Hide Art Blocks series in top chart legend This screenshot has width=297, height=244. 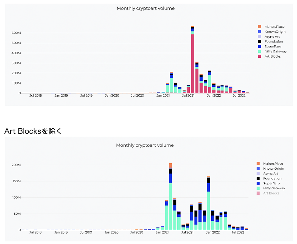click(272, 56)
